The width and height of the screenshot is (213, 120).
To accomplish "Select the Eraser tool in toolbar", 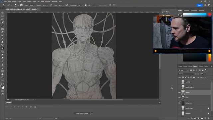I will click(2, 48).
